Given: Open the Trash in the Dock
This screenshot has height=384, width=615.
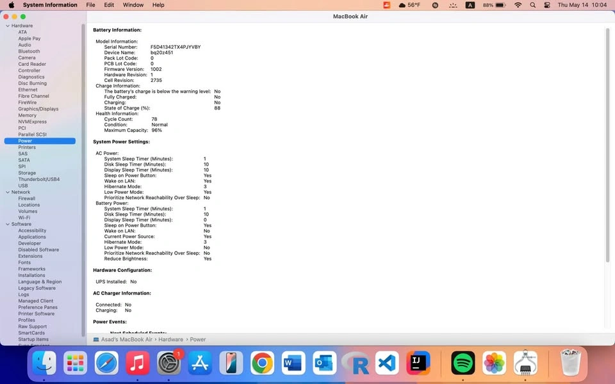Looking at the screenshot, I should [570, 363].
